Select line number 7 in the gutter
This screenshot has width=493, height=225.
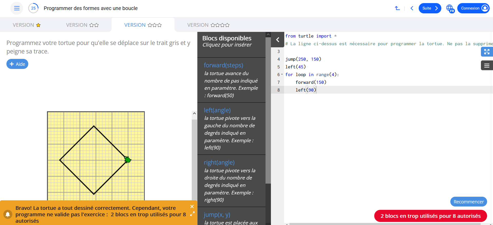click(x=278, y=82)
